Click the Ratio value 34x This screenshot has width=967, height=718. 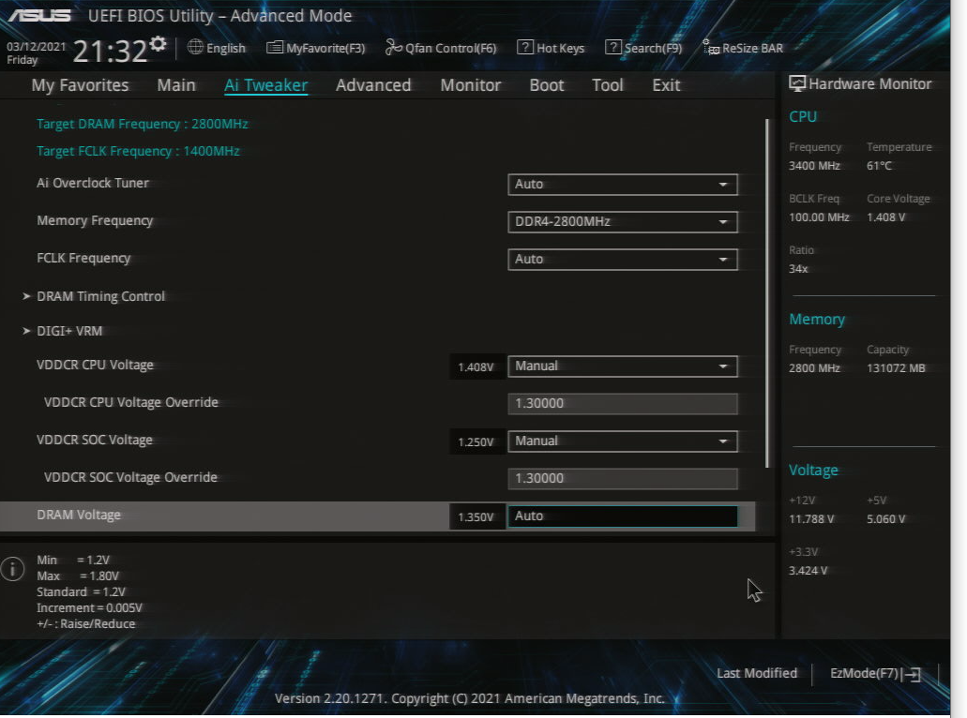(798, 269)
